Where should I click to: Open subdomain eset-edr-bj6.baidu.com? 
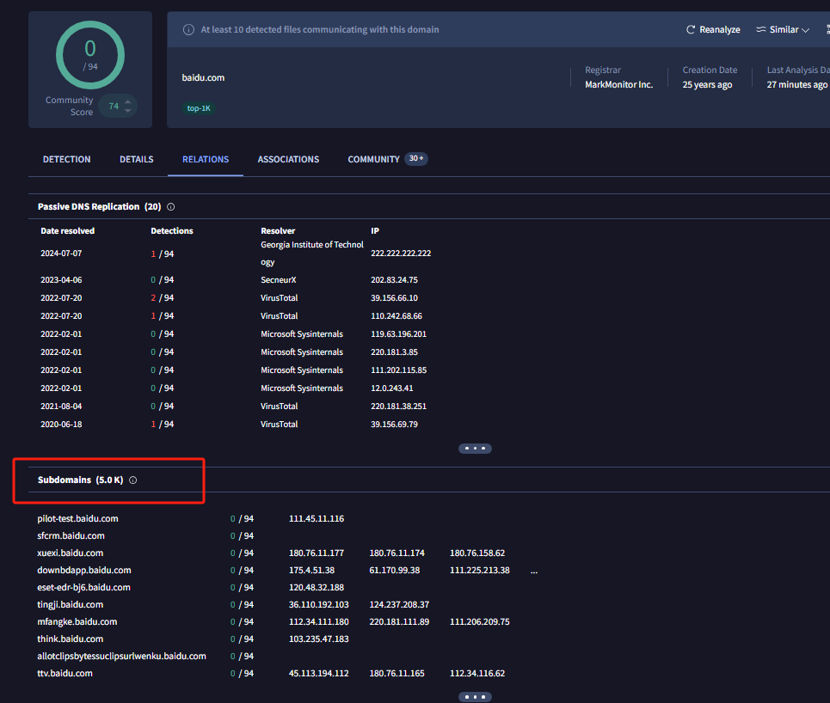83,587
